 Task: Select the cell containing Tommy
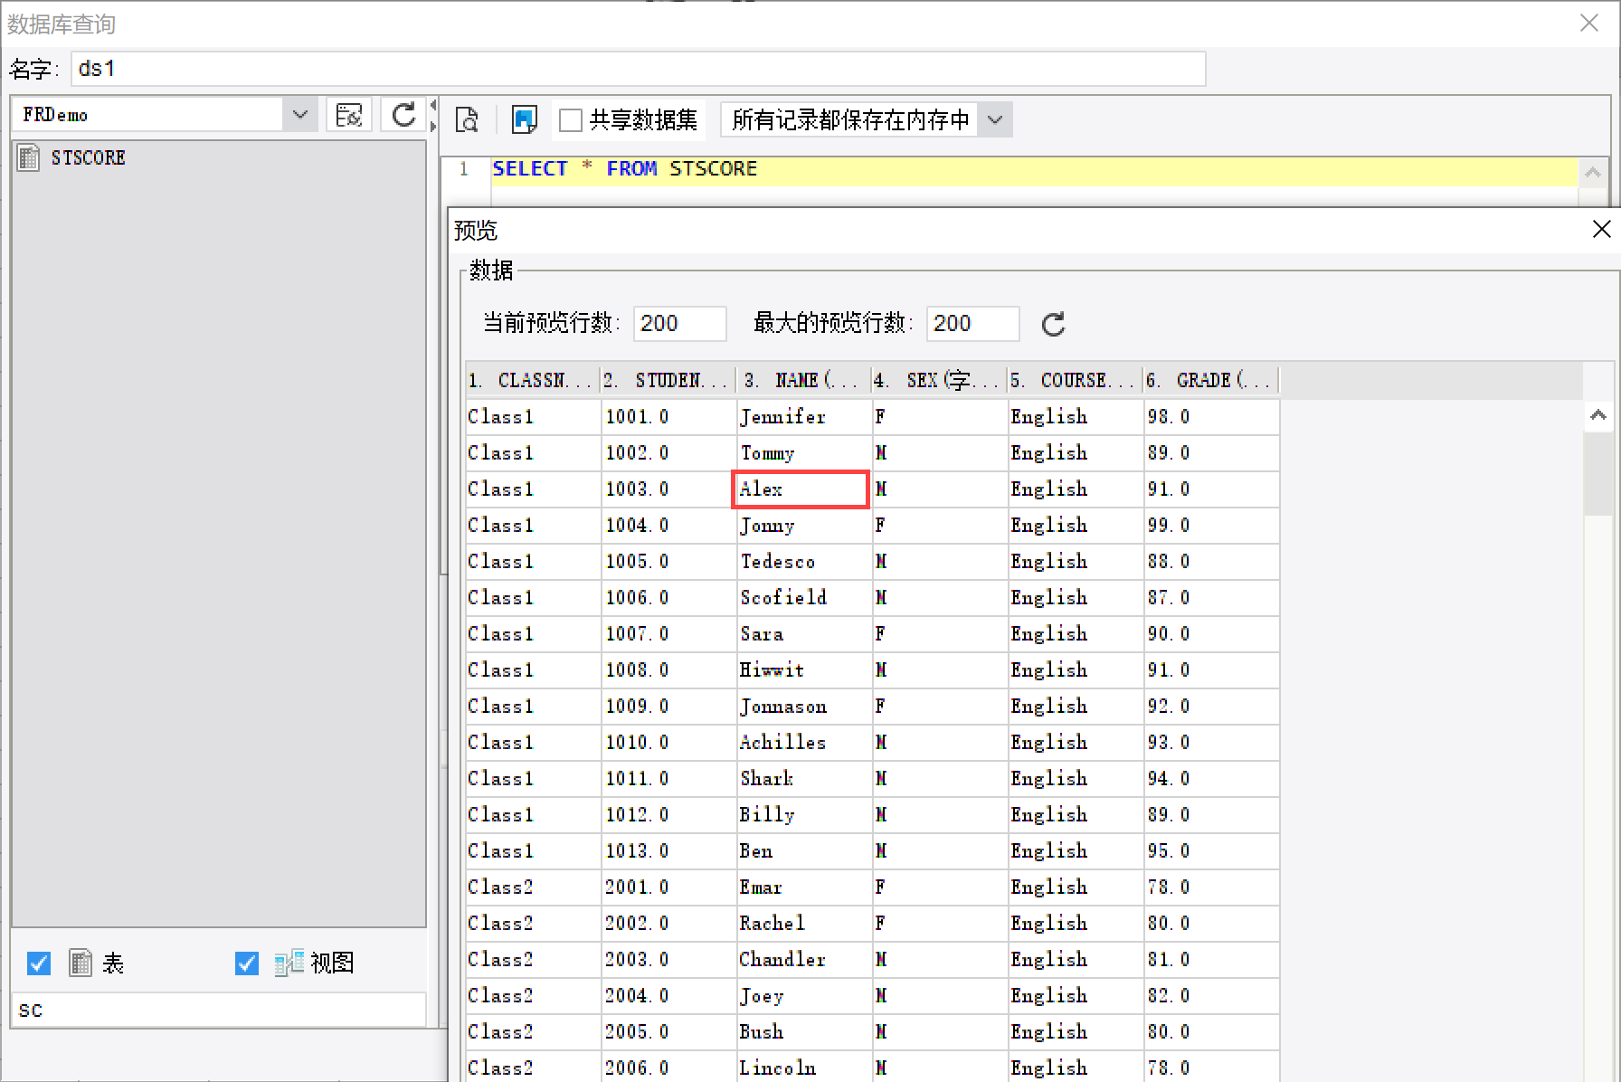pyautogui.click(x=804, y=453)
